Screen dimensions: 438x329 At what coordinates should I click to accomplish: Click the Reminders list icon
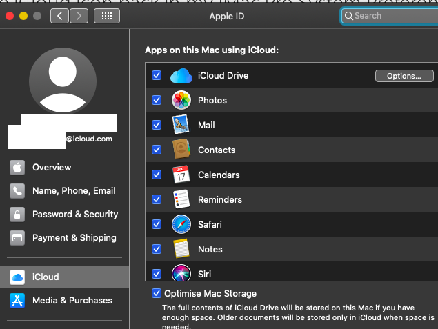click(x=181, y=199)
